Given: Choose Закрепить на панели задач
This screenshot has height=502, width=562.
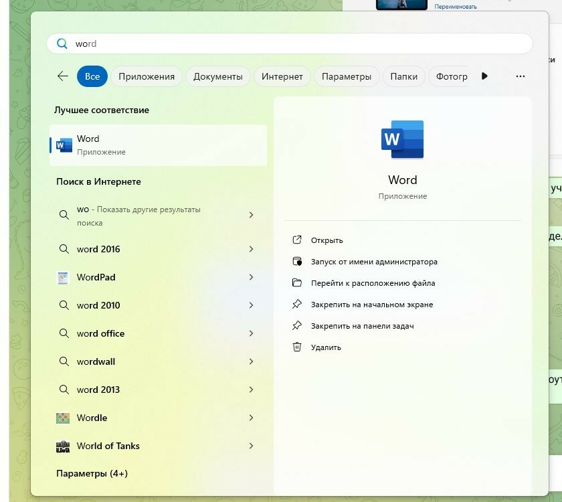Looking at the screenshot, I should [x=362, y=326].
